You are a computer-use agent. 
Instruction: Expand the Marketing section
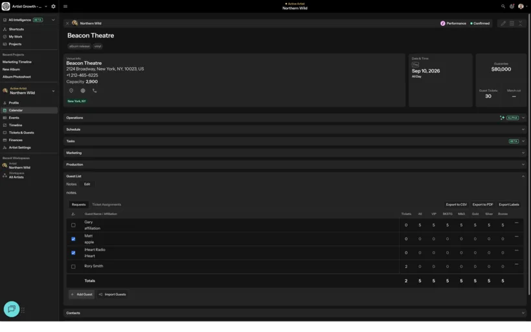coord(523,153)
